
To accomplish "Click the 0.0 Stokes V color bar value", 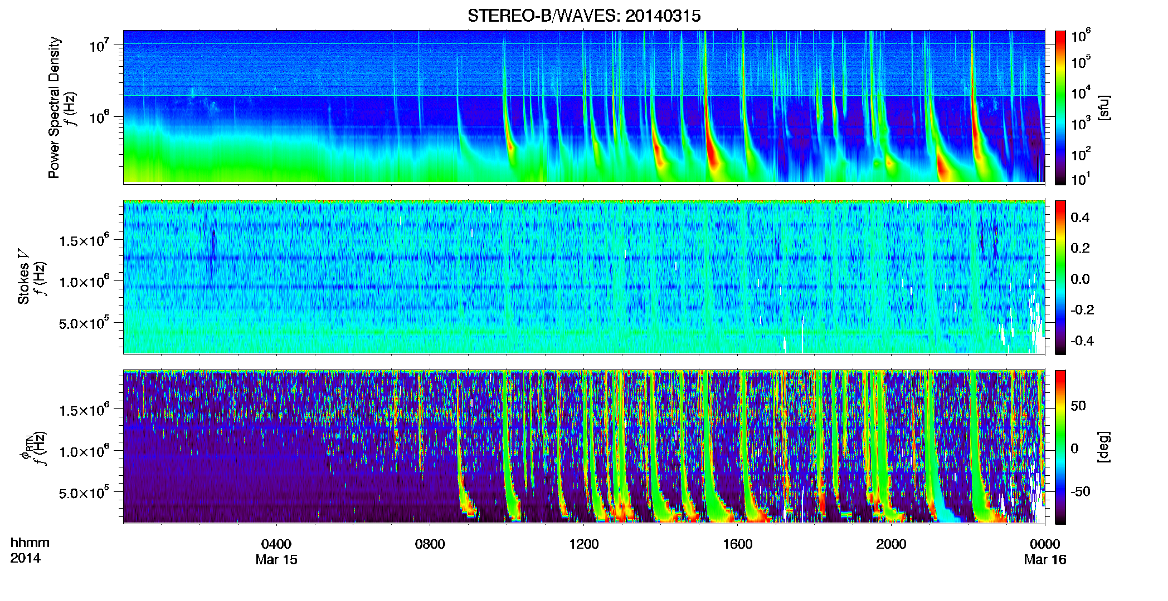I will (1080, 279).
